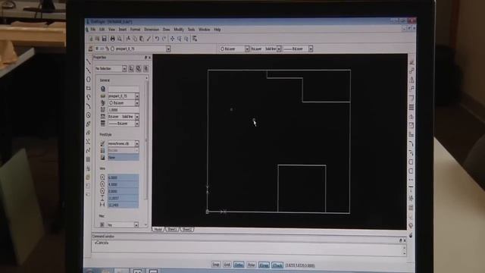Switch to the Sheet2 tab
The width and height of the screenshot is (485, 273).
(x=186, y=229)
